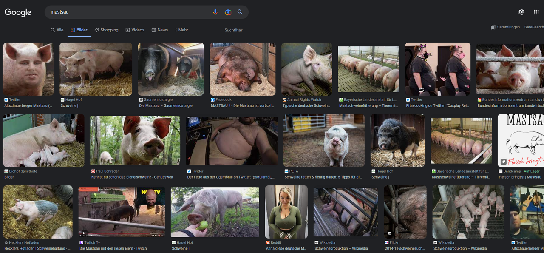Open the Flickr schweinezucht thumbnail
This screenshot has height=253, width=544.
405,212
